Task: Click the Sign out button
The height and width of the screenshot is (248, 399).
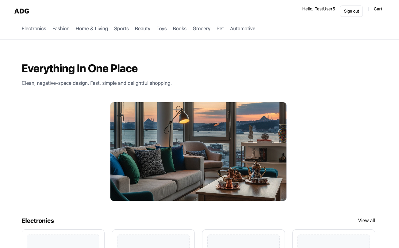Action: coord(351,11)
